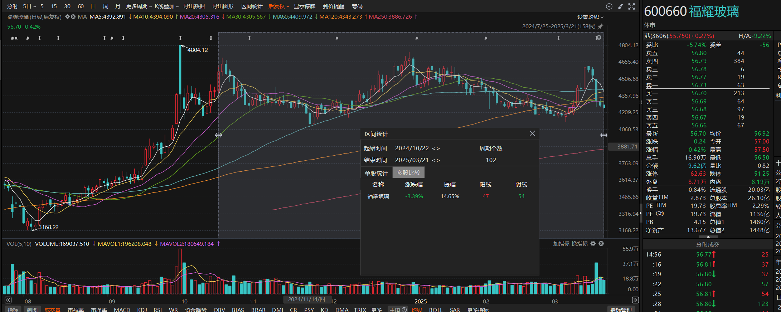Screen dimensions: 781x312
Task: Close the 区间统计 dialog
Action: [x=532, y=133]
